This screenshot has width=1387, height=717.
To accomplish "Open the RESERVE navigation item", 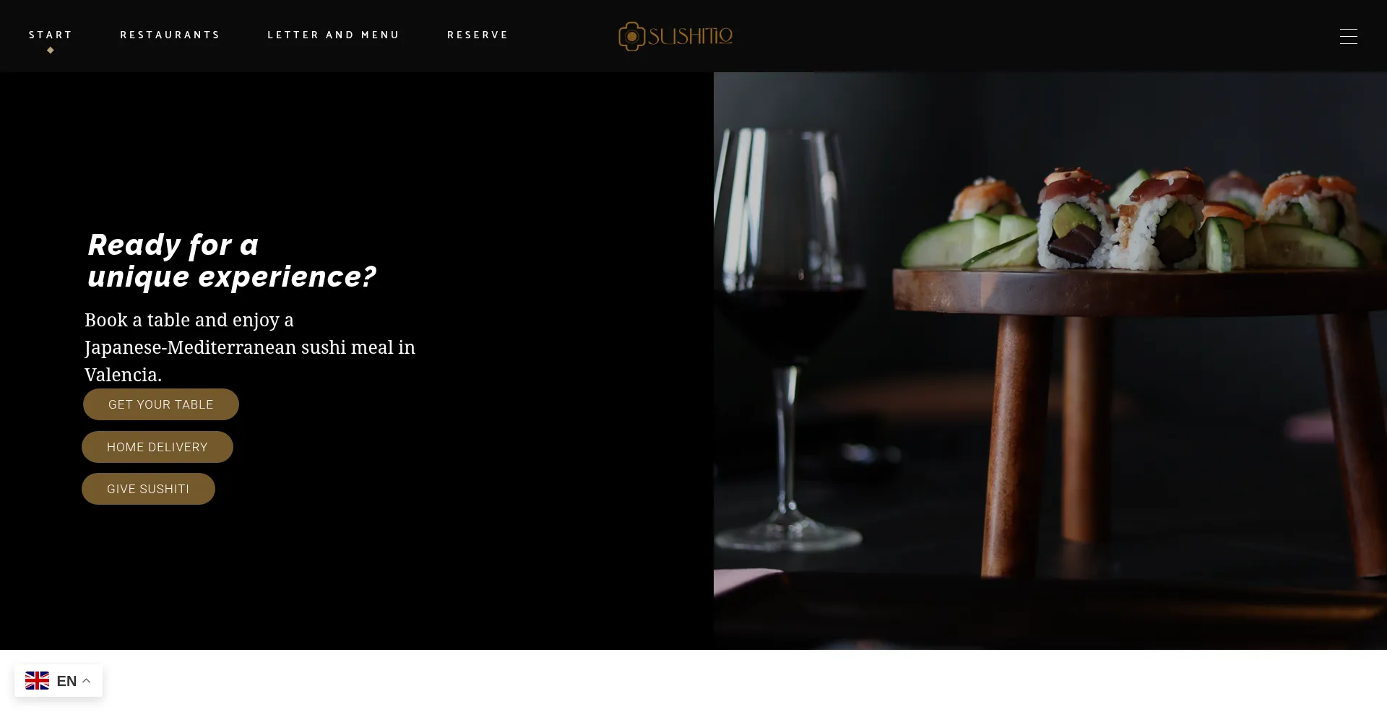I will [478, 35].
